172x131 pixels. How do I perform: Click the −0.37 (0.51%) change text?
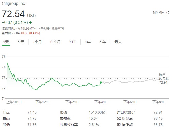[15, 23]
